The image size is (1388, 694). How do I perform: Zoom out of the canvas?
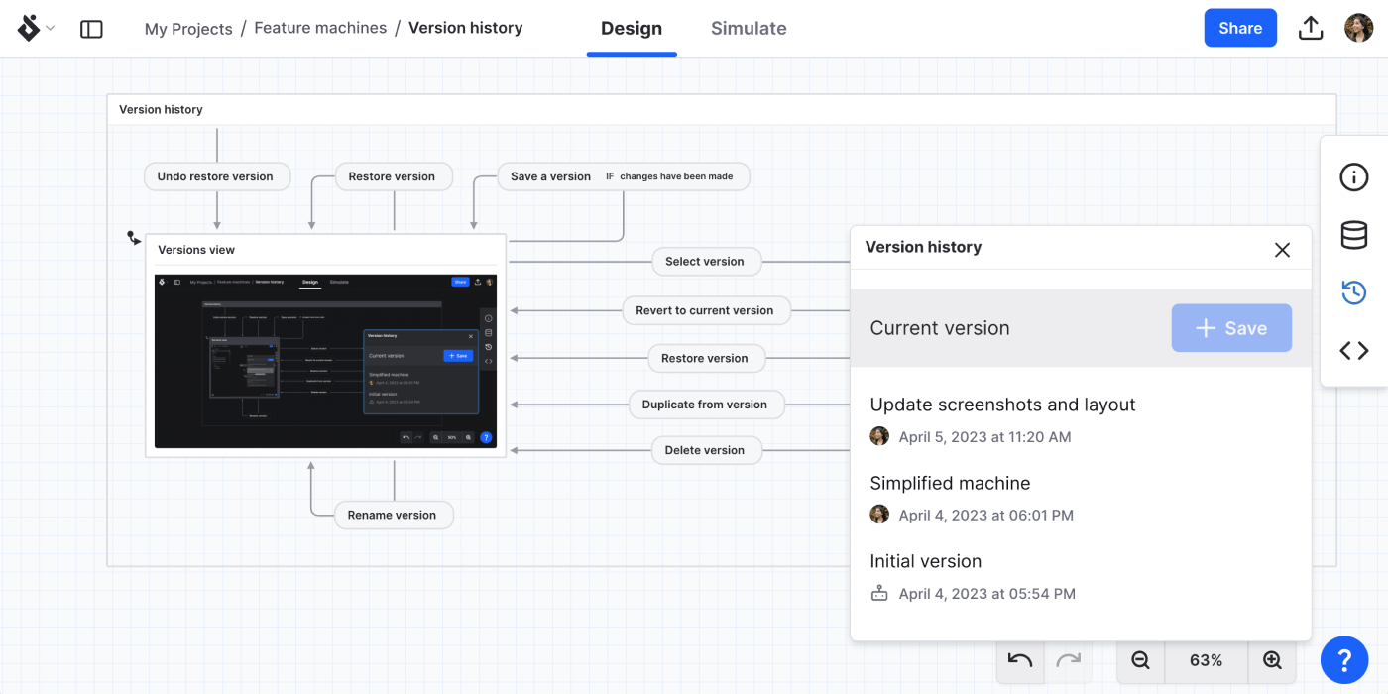point(1140,660)
